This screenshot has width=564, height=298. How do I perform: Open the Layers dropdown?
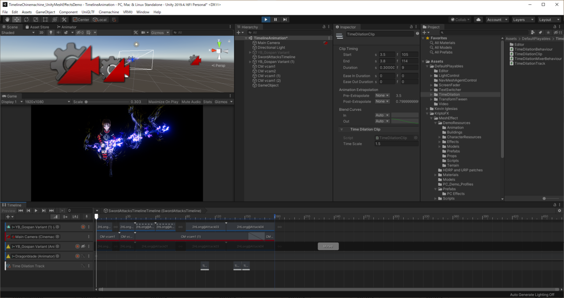point(523,20)
